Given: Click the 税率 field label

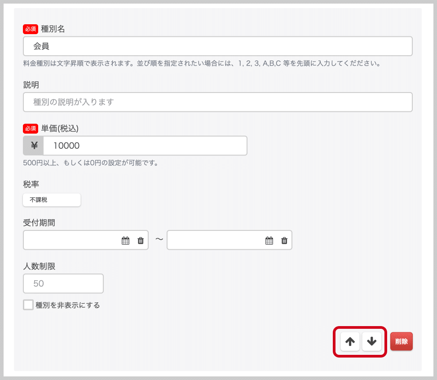Looking at the screenshot, I should (31, 184).
